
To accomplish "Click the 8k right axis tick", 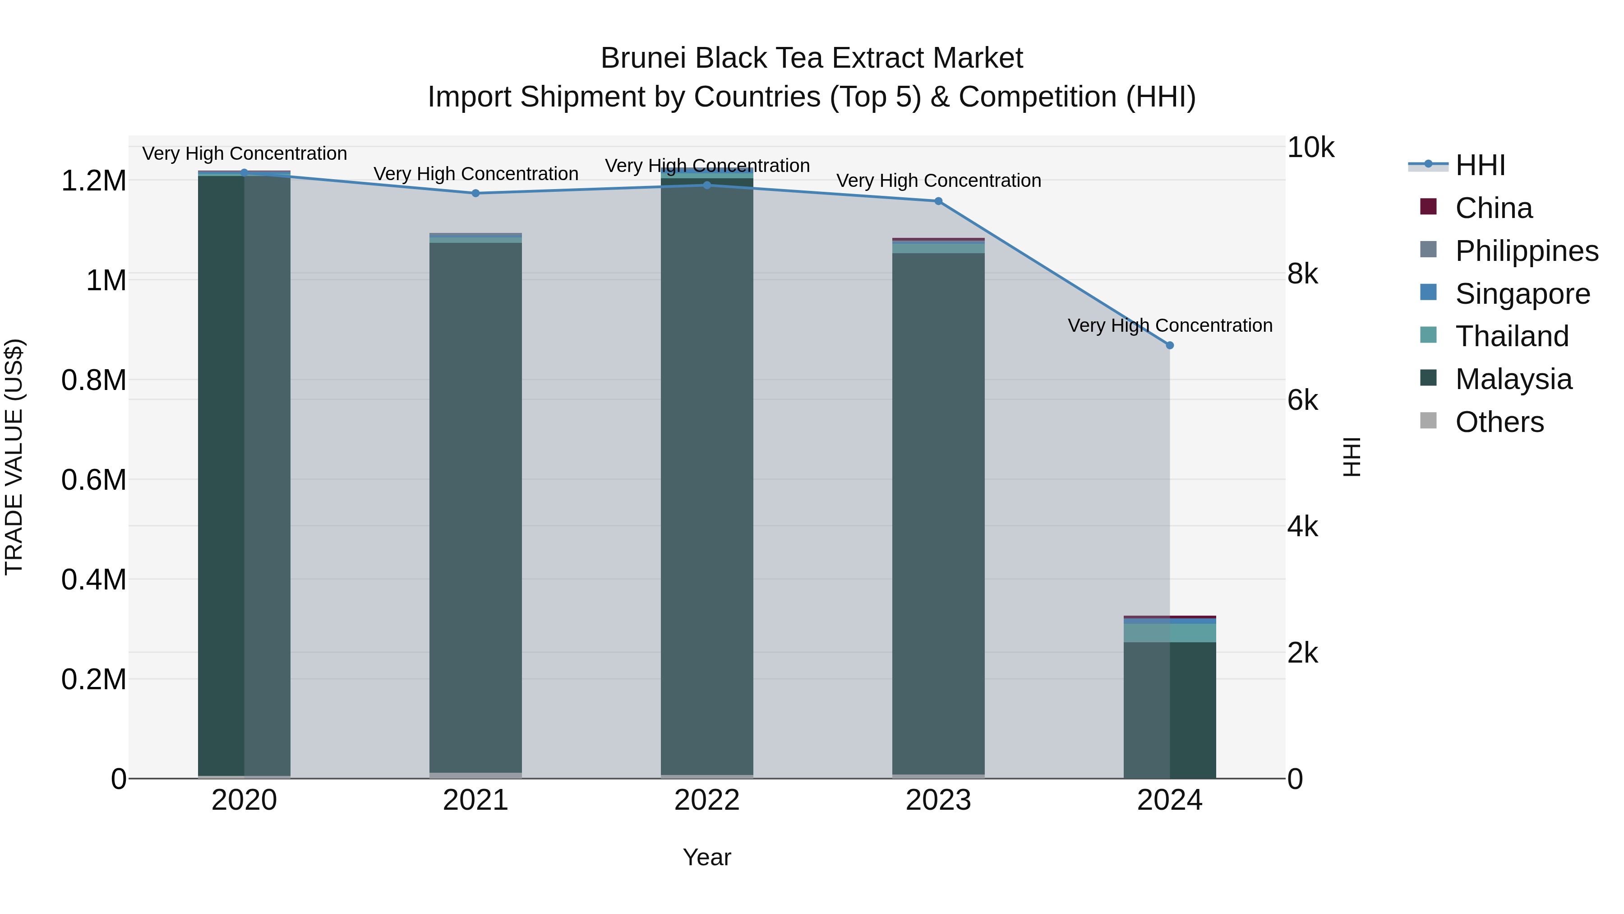I will point(1302,274).
